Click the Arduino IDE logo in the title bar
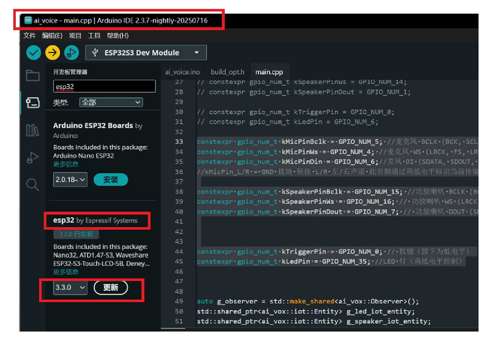The width and height of the screenshot is (485, 338). pyautogui.click(x=28, y=20)
